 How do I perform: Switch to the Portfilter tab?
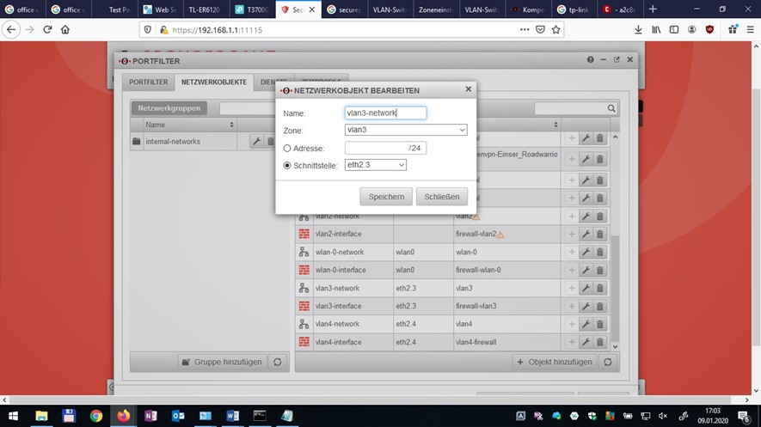pyautogui.click(x=149, y=82)
